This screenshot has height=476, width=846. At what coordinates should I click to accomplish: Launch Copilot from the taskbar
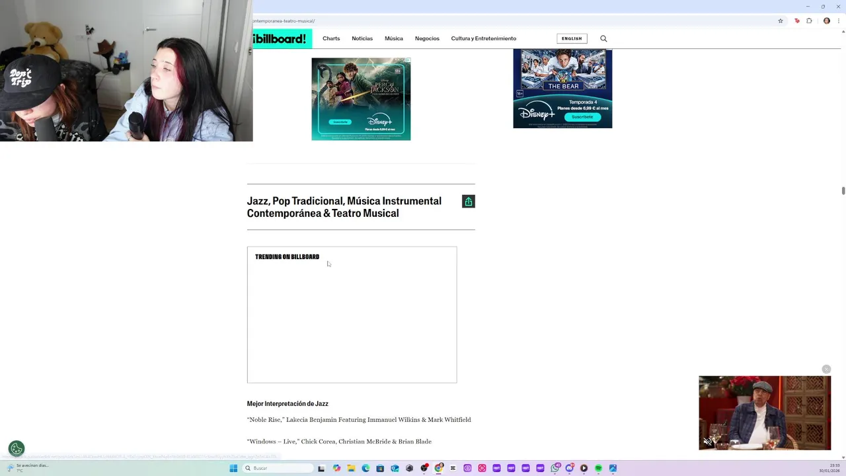pyautogui.click(x=336, y=468)
